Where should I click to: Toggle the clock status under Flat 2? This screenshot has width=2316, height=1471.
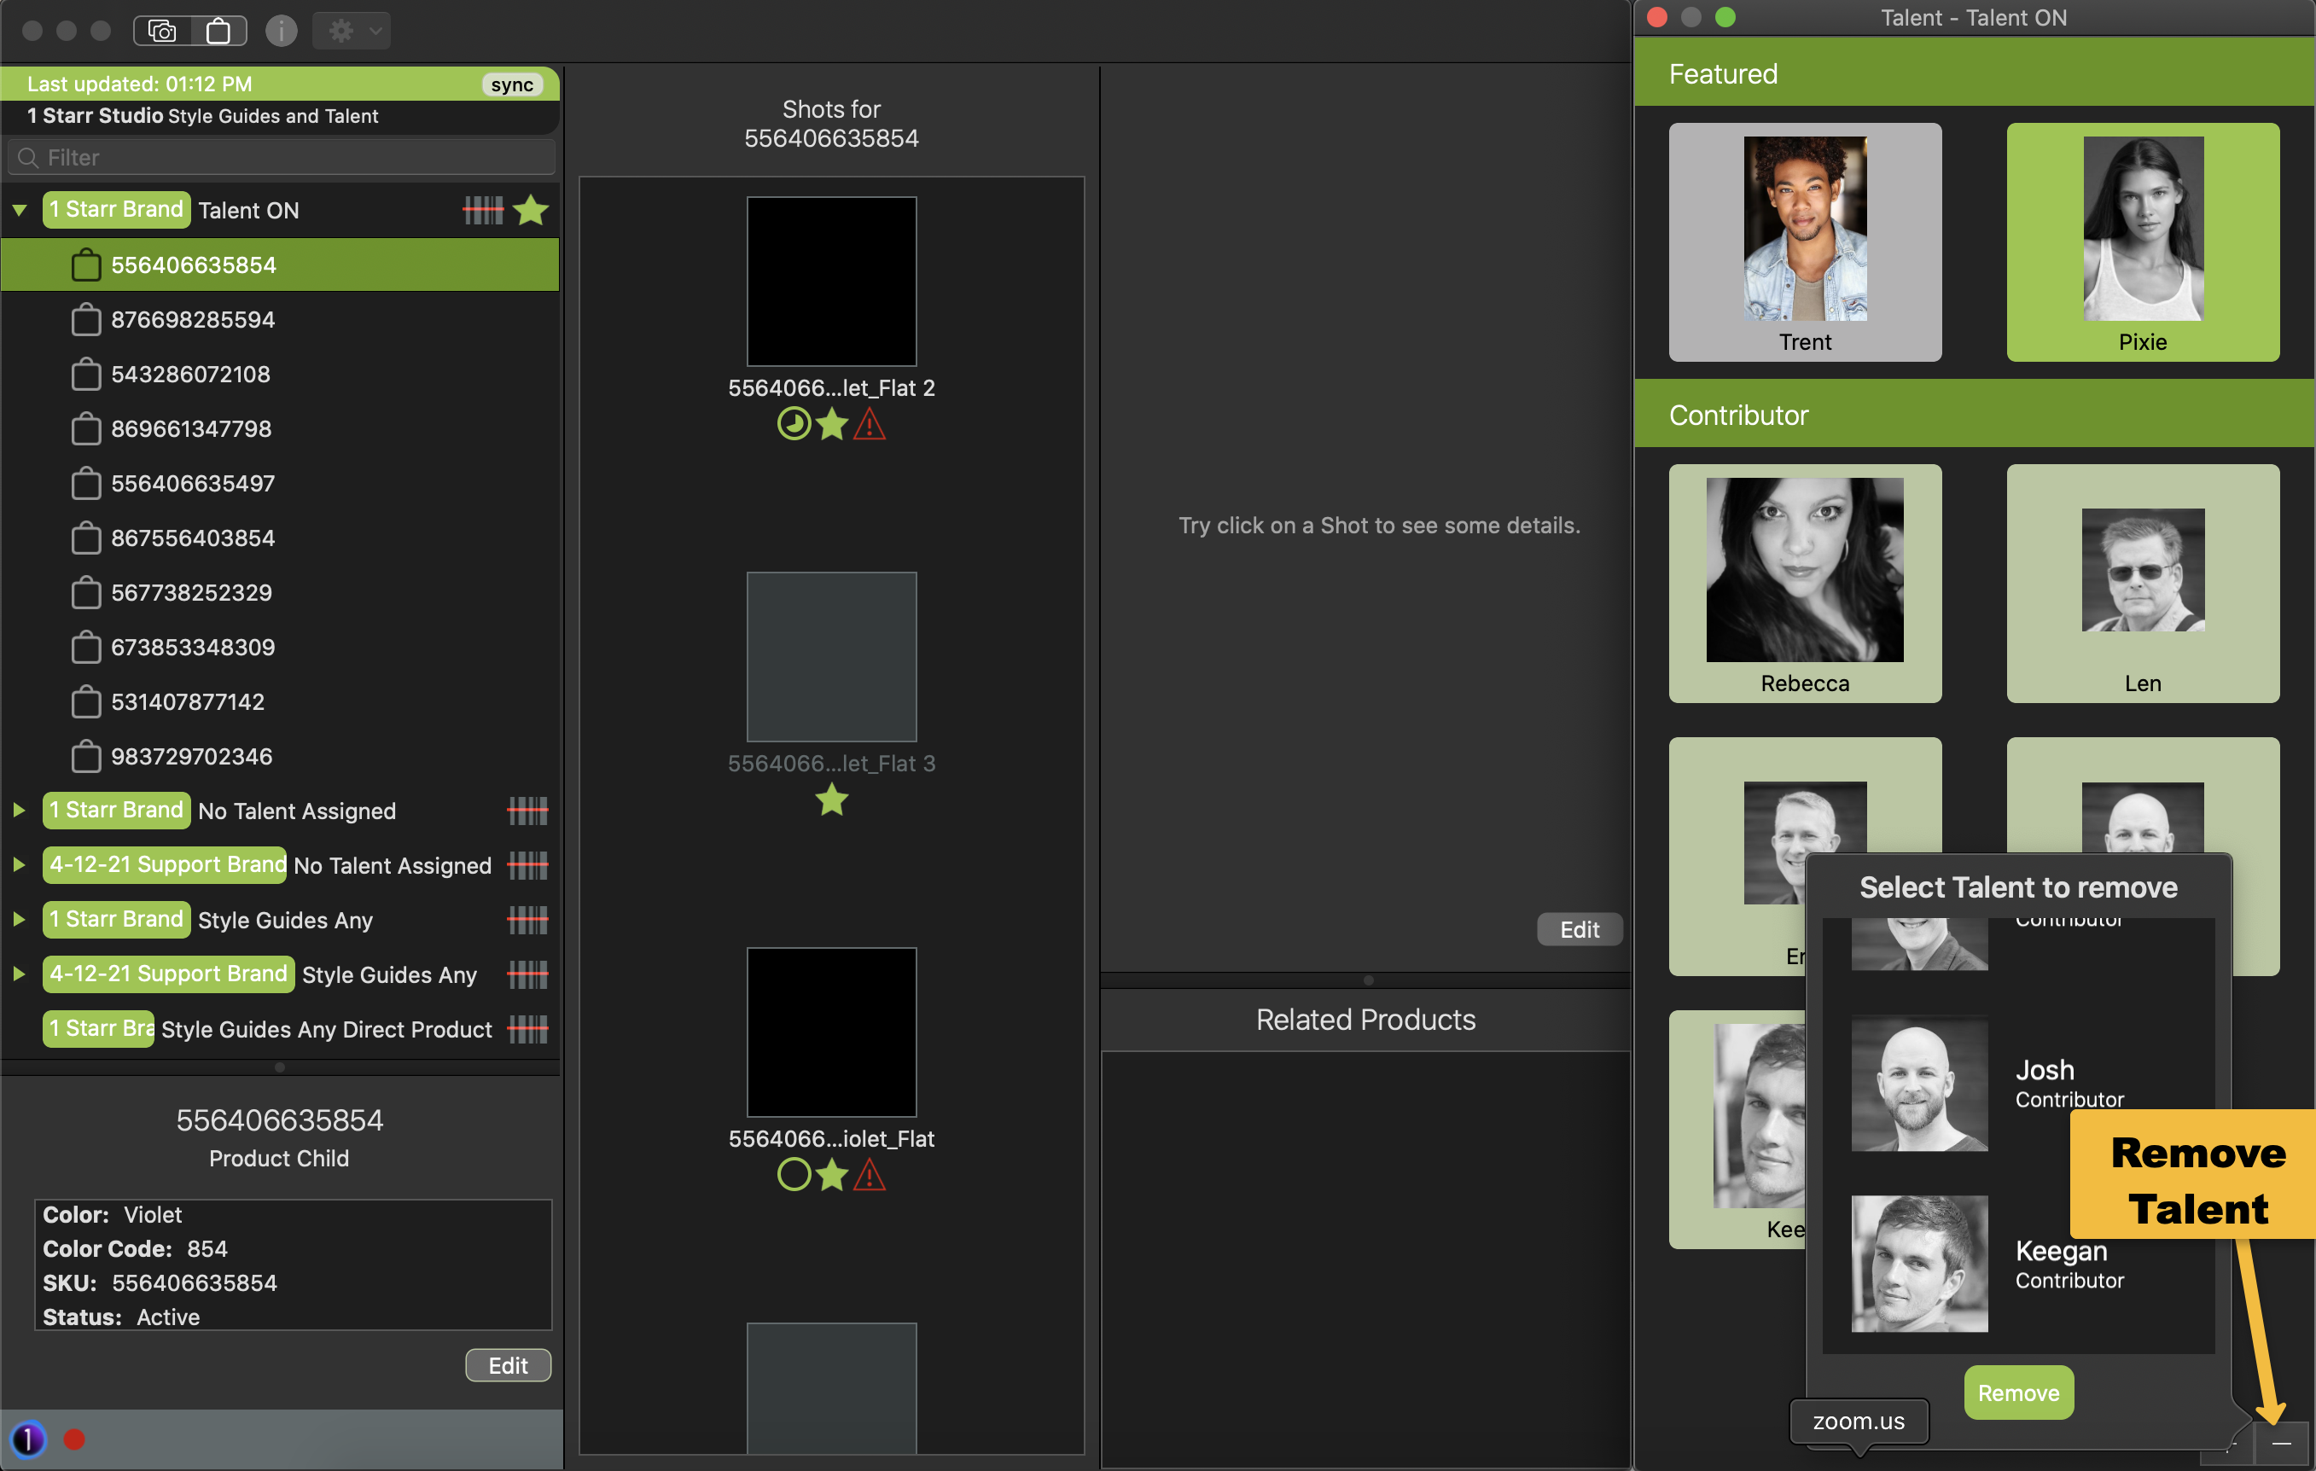tap(794, 424)
